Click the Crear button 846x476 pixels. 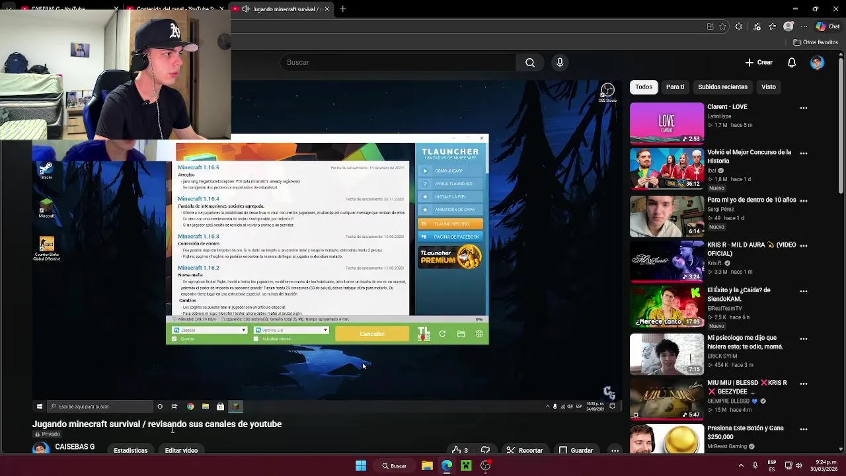pyautogui.click(x=759, y=62)
